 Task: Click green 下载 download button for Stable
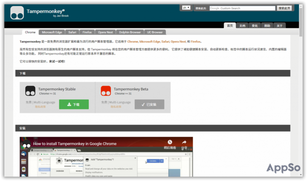74,104
